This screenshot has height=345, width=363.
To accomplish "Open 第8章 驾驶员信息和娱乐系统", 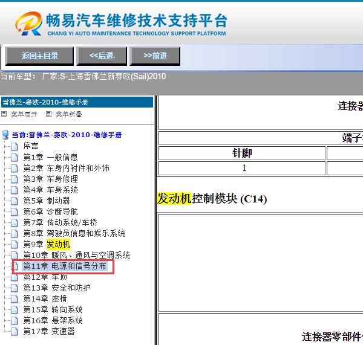I will coord(74,233).
